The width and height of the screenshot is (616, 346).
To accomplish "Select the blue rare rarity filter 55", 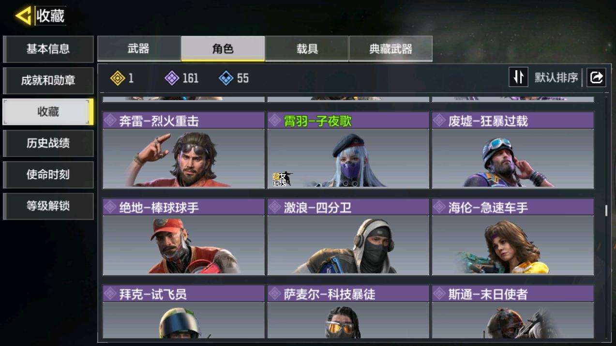I will [234, 78].
